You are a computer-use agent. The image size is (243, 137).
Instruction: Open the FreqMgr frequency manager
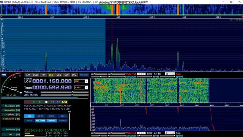(x=84, y=75)
